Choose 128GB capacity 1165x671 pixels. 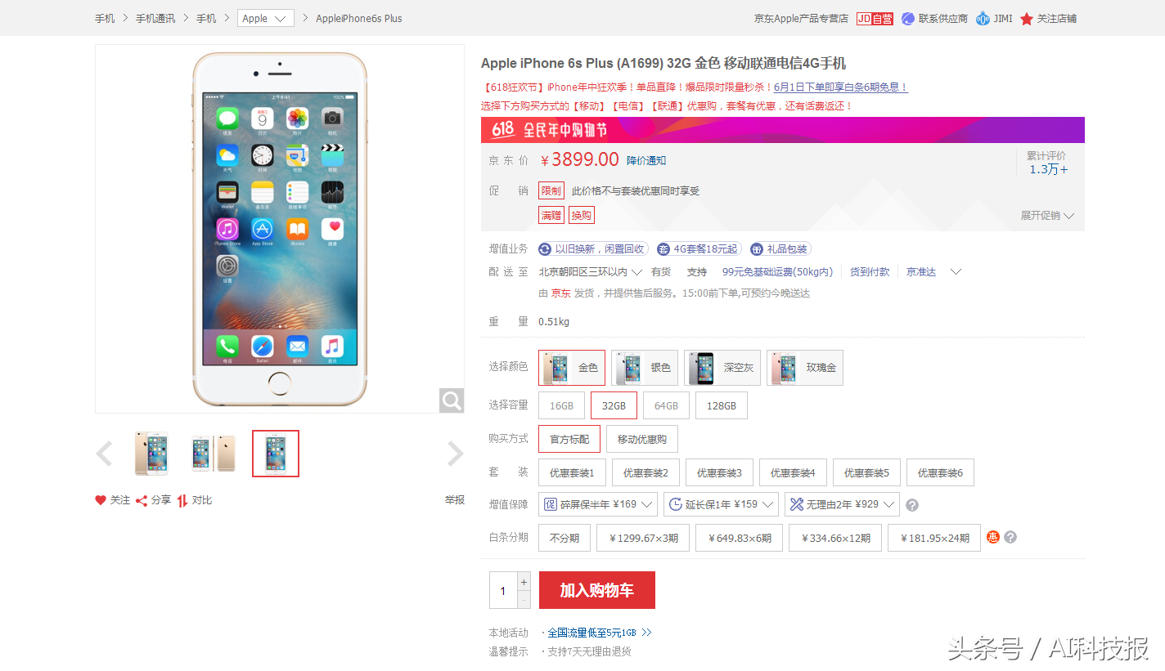pos(722,406)
